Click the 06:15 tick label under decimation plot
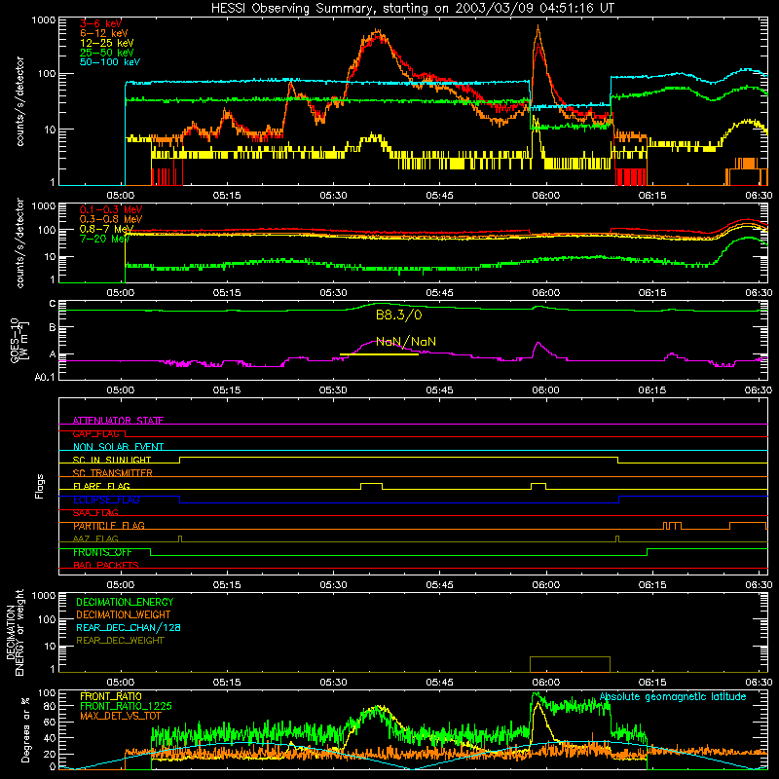 651,683
